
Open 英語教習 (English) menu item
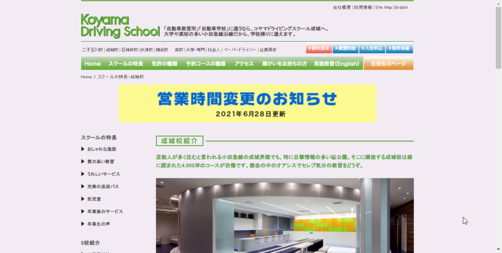pyautogui.click(x=336, y=64)
